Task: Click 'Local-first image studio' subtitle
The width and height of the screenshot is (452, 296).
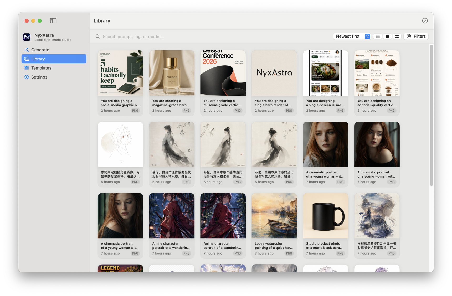Action: coord(53,40)
